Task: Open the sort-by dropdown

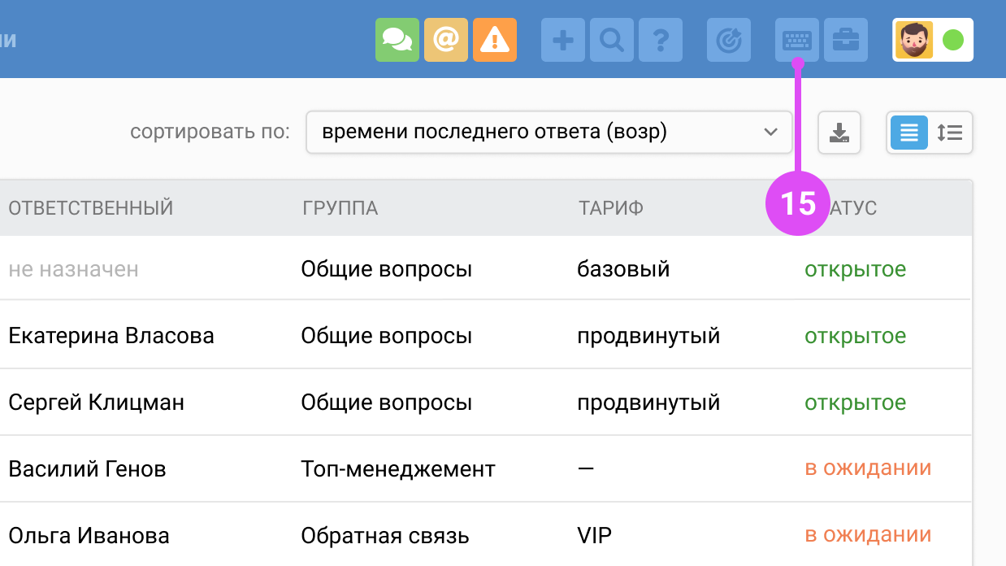Action: (549, 133)
